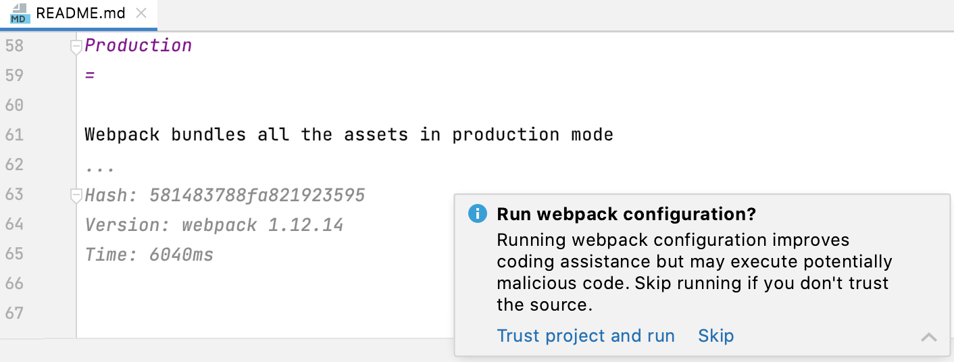Place cursor on the Time: 6040ms line
Screen dimensions: 954x362
click(x=149, y=254)
